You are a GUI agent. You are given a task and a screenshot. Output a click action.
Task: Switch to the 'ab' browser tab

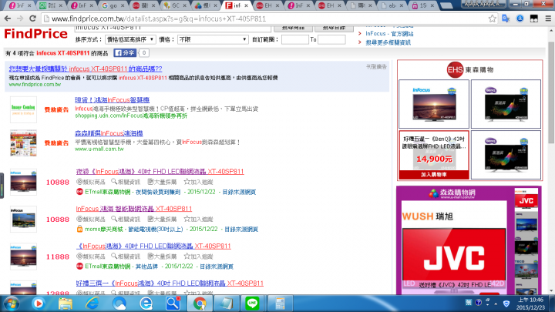click(392, 5)
